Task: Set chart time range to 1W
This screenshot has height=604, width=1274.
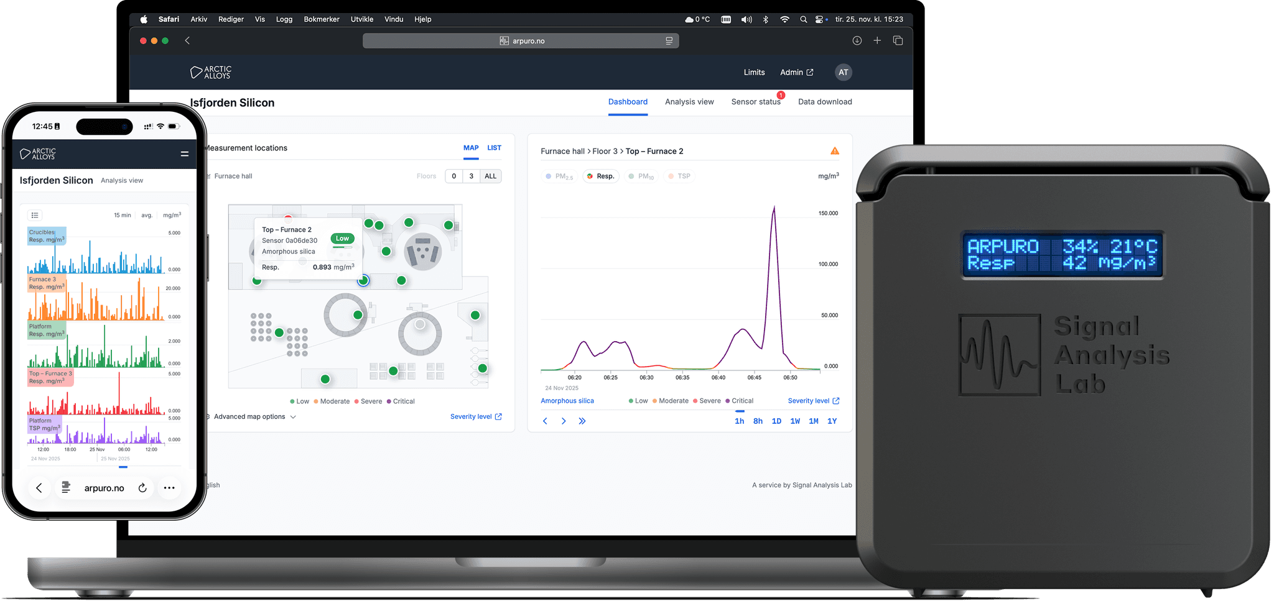Action: pos(795,421)
